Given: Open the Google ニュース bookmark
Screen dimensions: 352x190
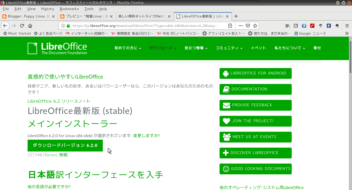Looking at the screenshot, I should (310, 33).
